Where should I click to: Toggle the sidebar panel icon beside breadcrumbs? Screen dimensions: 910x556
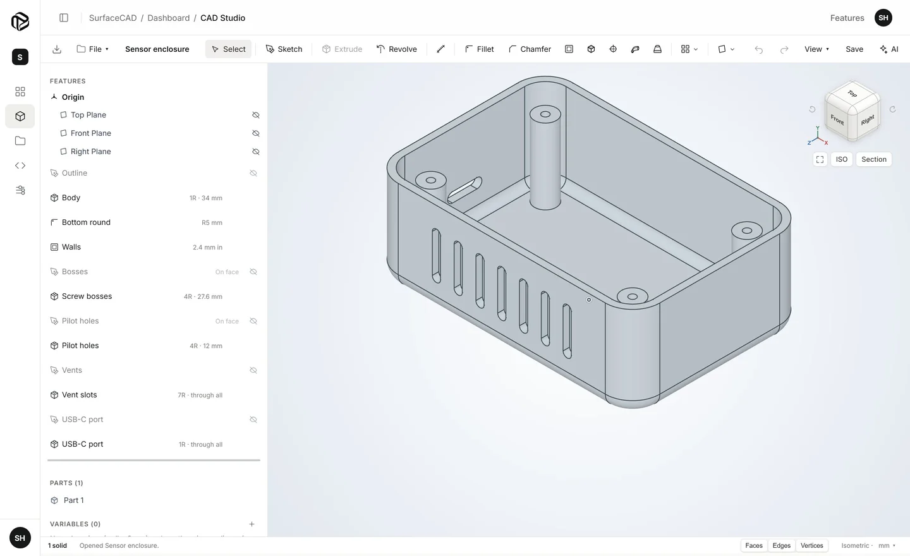tap(64, 18)
